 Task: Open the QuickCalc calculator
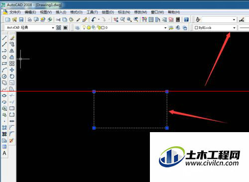[178, 19]
